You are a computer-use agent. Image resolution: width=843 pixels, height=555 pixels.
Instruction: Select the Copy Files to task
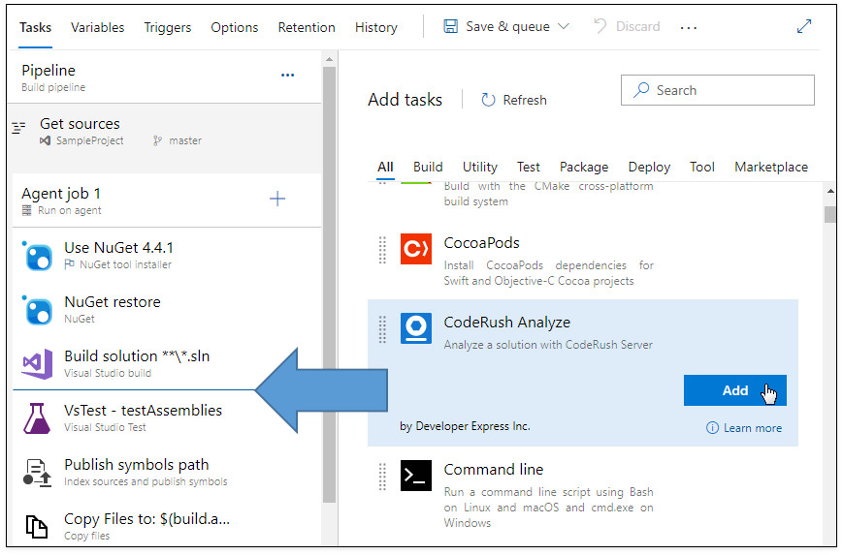tap(166, 526)
